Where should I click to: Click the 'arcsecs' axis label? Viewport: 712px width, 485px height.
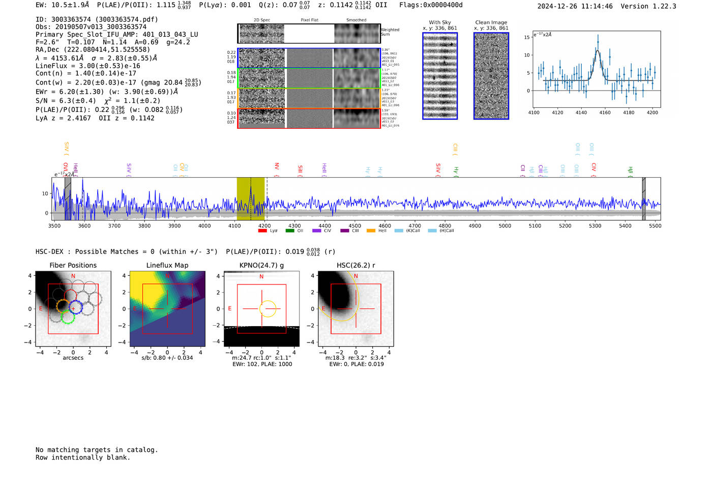(73, 358)
